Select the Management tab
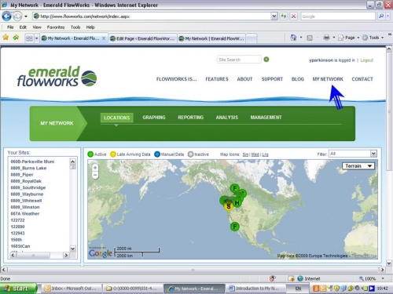The image size is (393, 294). click(266, 118)
